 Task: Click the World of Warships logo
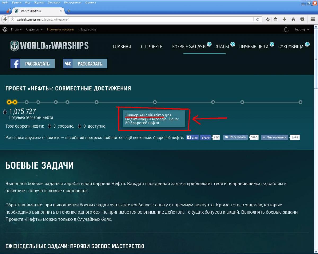[x=49, y=46]
